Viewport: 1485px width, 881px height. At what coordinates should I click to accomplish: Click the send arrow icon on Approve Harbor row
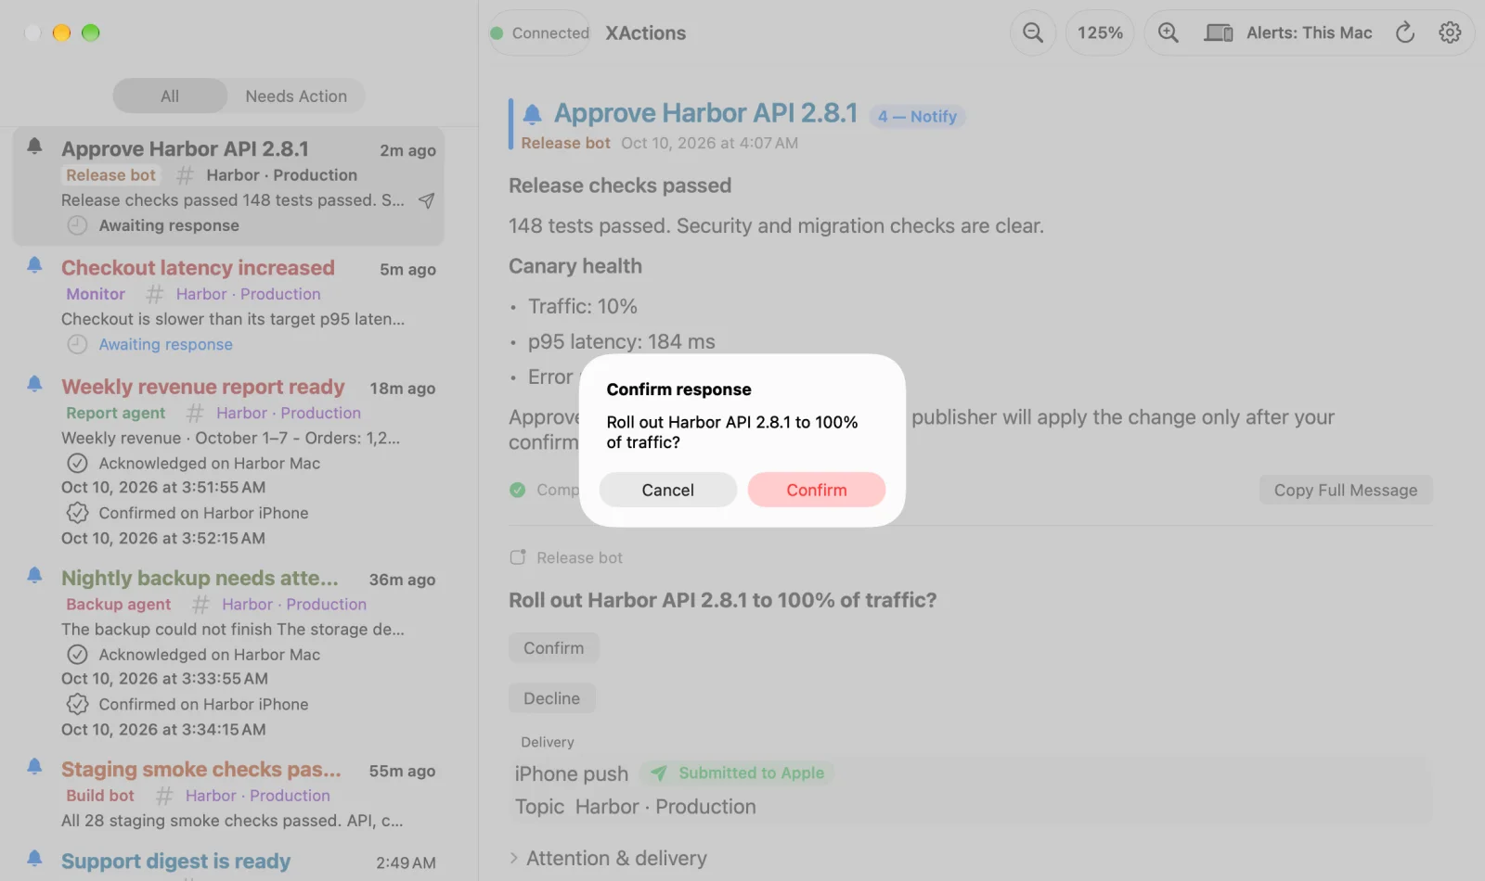[426, 200]
